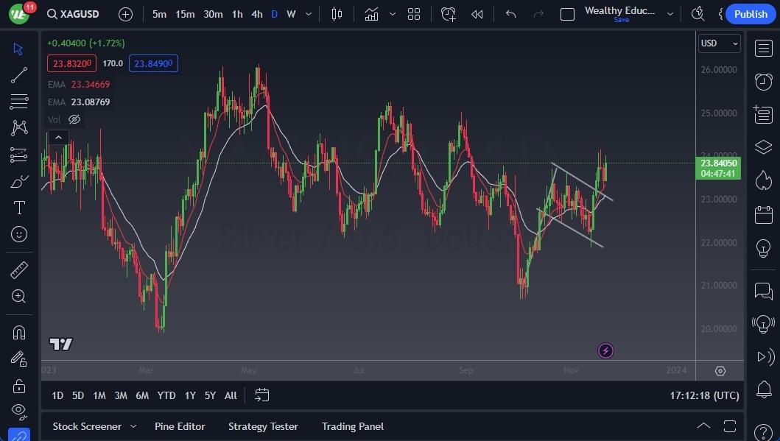Viewport: 780px width, 441px height.
Task: Select the Trend Line tool
Action: (x=19, y=74)
